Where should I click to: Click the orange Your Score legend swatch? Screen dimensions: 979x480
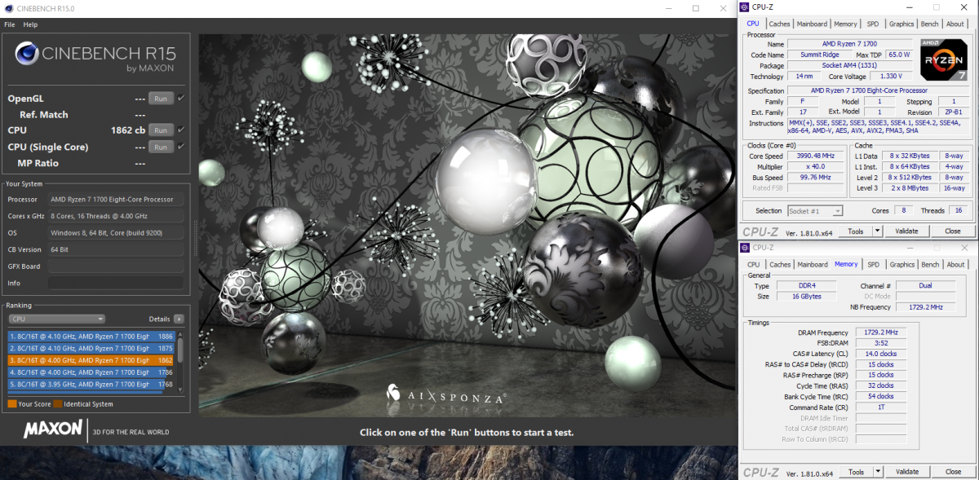tap(12, 404)
